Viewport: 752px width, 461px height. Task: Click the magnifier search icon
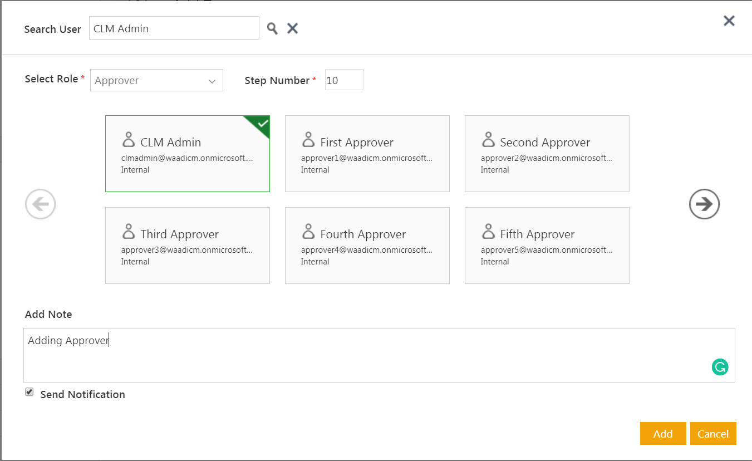point(272,28)
